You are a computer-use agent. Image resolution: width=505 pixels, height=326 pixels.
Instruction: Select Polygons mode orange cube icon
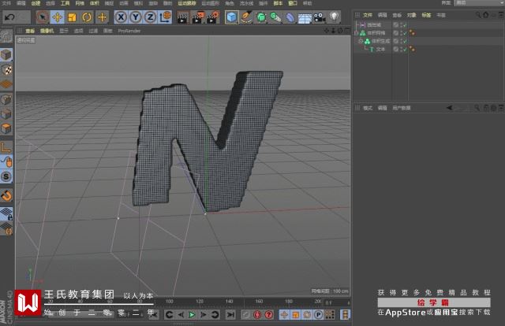pos(6,129)
